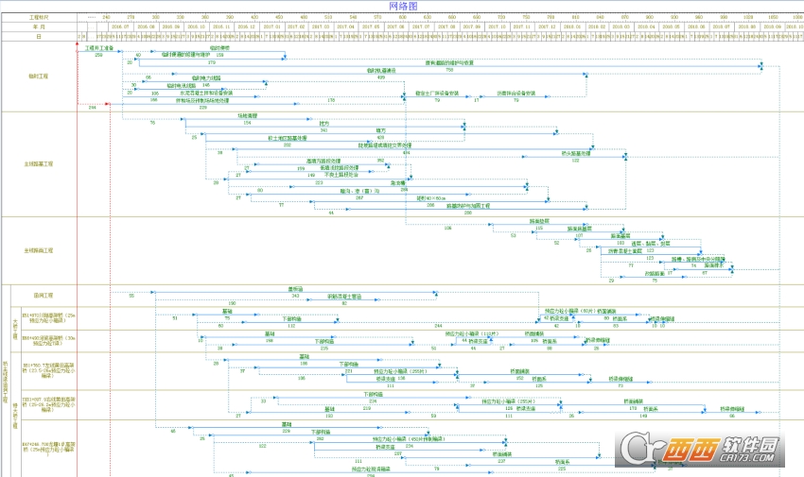The image size is (804, 477).
Task: Select the 主线路面工程 row group label
Action: point(39,251)
